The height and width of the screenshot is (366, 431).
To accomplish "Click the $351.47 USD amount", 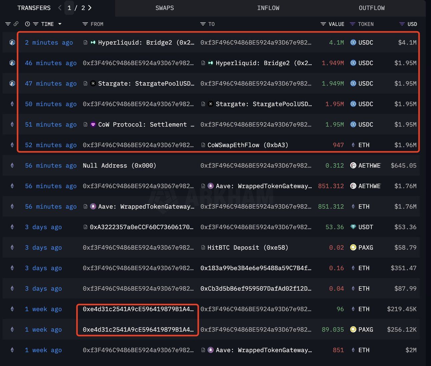I will tap(404, 268).
